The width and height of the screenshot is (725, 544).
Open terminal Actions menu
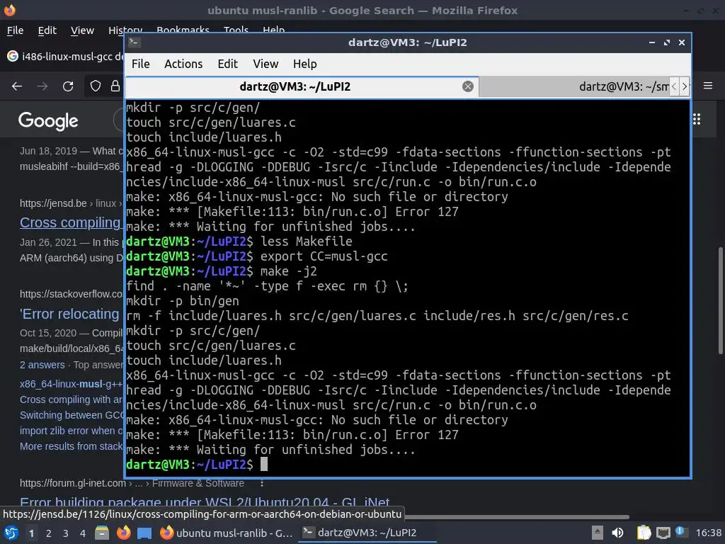(183, 64)
